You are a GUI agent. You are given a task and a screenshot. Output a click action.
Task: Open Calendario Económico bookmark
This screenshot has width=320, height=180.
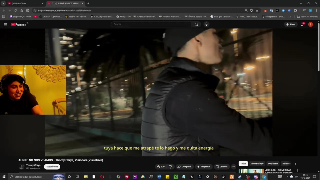[145, 17]
